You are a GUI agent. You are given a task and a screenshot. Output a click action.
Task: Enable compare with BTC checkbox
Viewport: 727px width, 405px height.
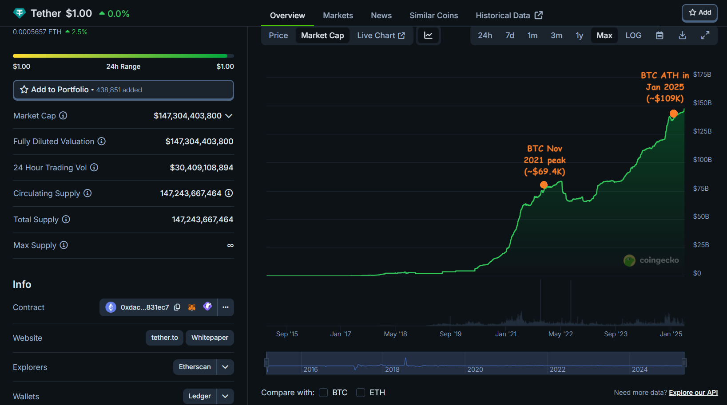323,393
